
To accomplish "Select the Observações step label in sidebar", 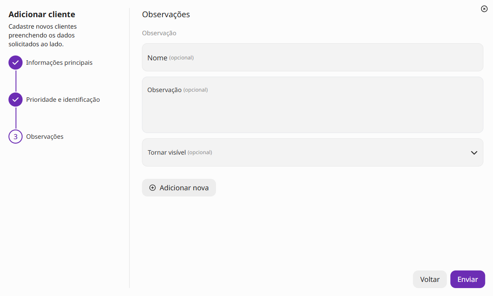I will pos(44,137).
